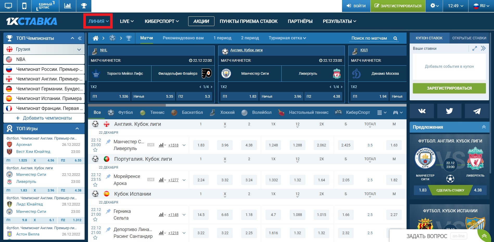Open the АКЦИИ promotions button
The height and width of the screenshot is (242, 494).
[201, 21]
